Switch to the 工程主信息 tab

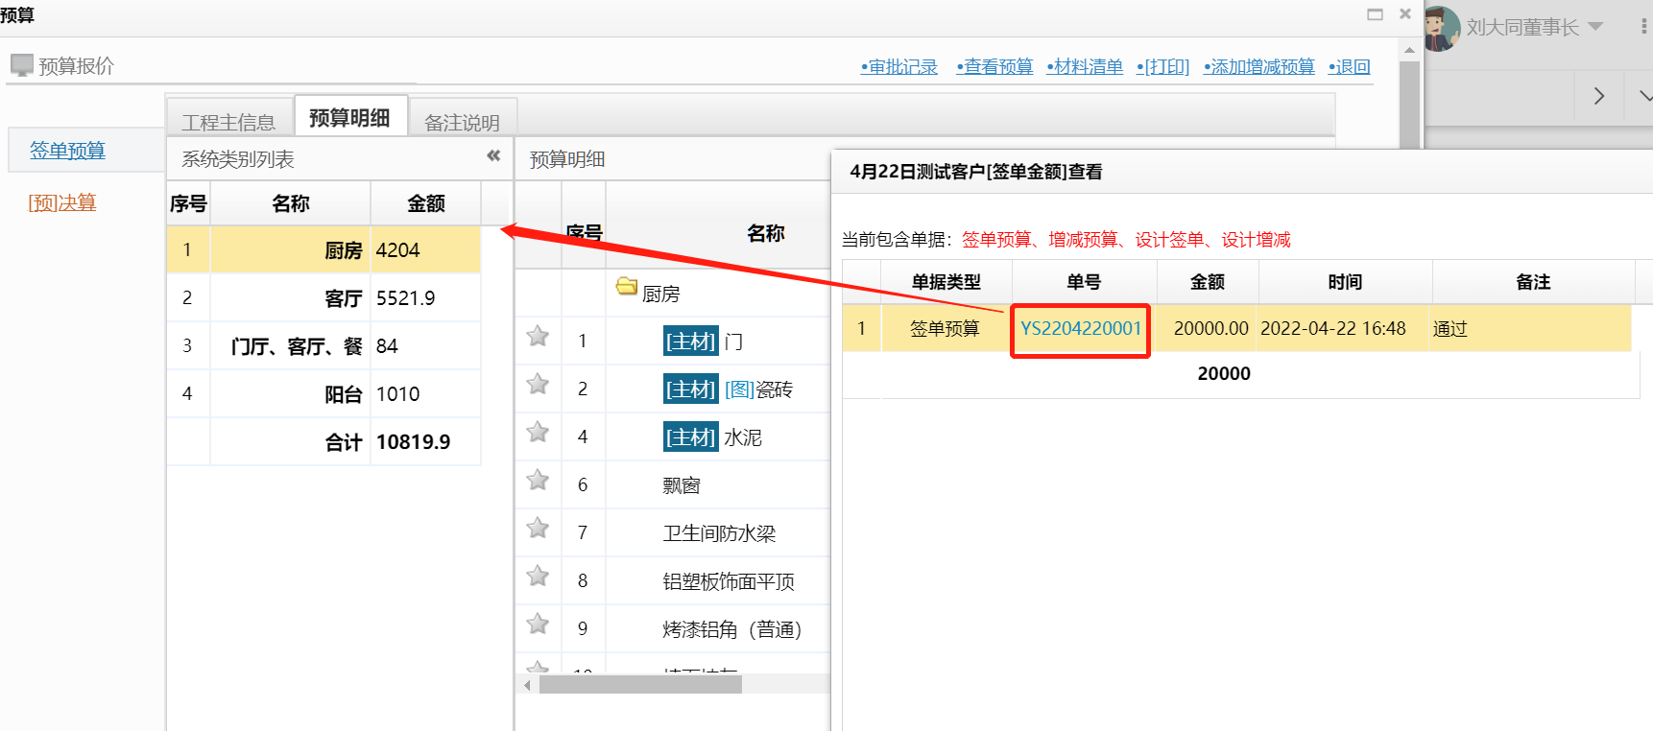[x=228, y=122]
